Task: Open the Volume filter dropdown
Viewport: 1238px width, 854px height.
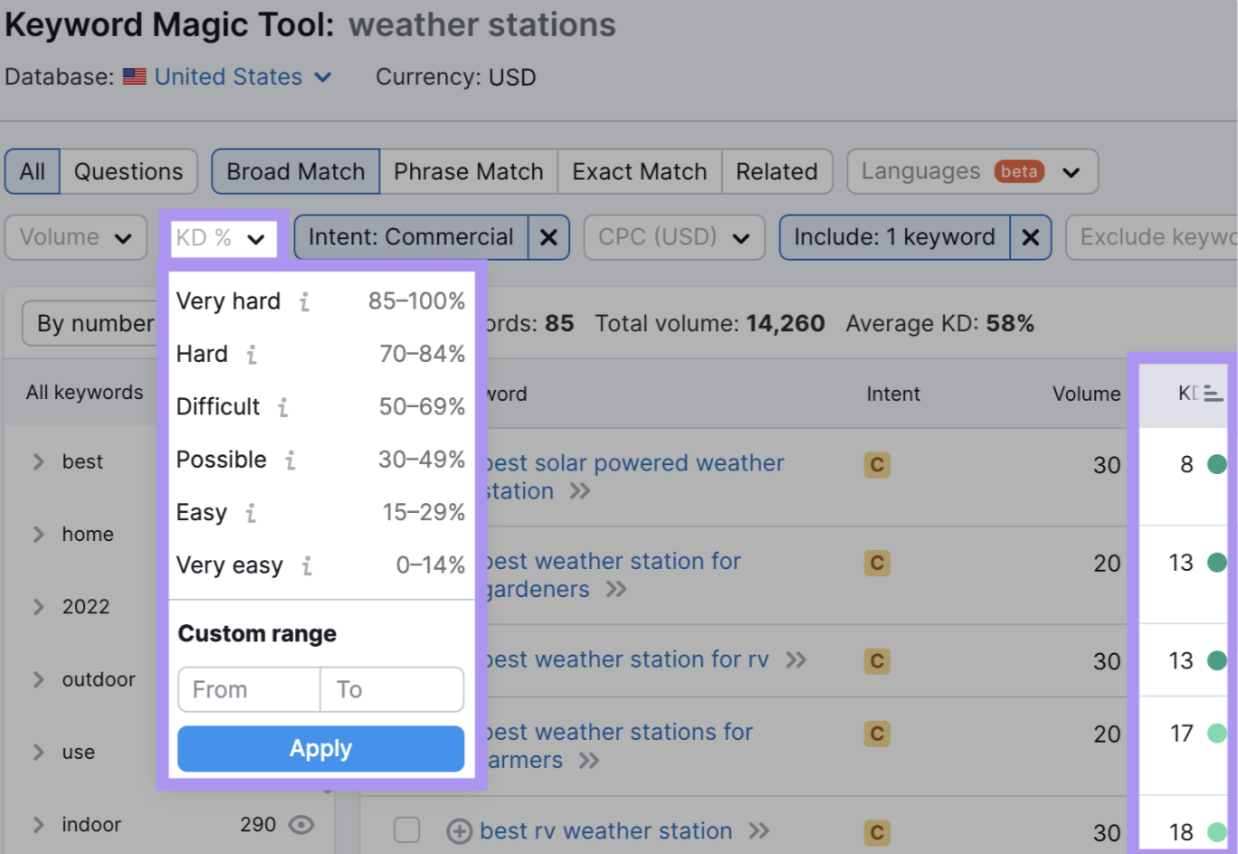Action: tap(76, 237)
